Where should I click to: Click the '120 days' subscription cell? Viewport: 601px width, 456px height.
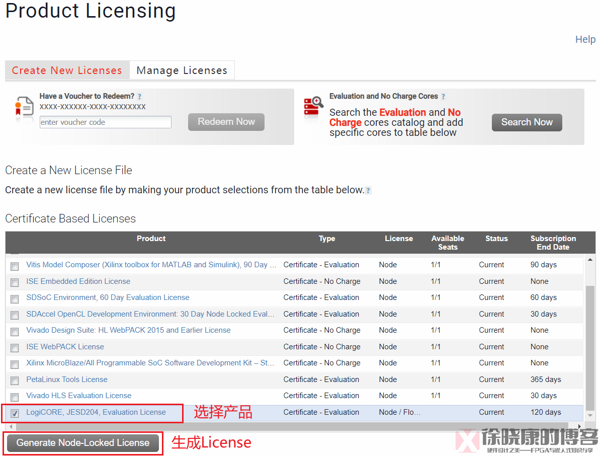546,412
